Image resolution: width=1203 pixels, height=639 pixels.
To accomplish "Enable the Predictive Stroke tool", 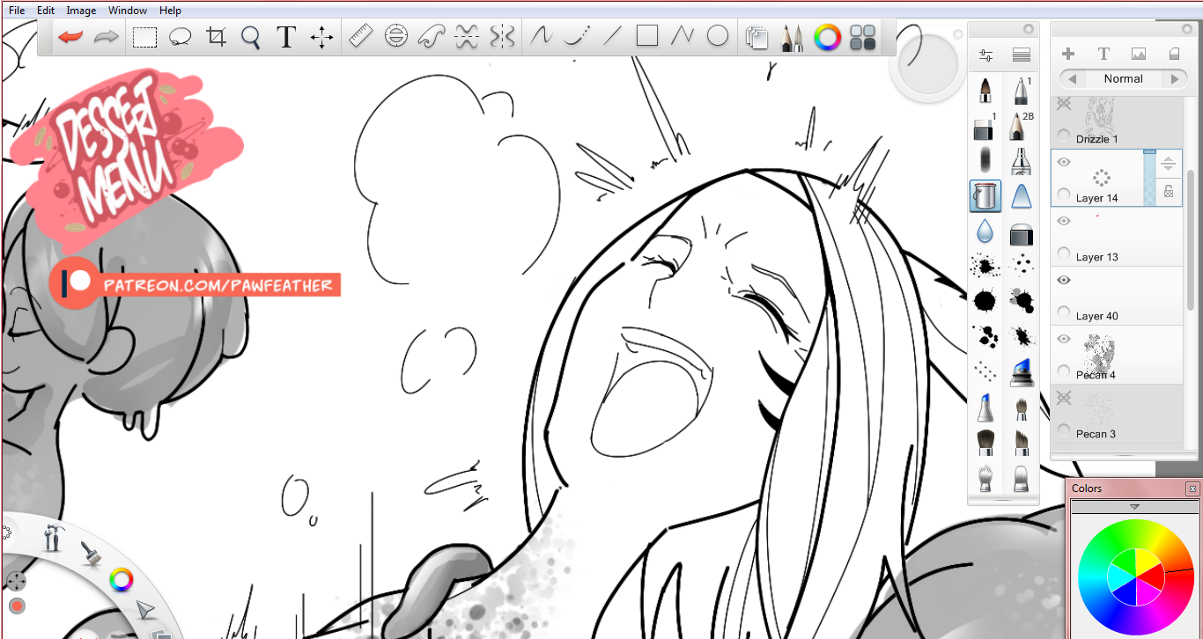I will tap(576, 37).
